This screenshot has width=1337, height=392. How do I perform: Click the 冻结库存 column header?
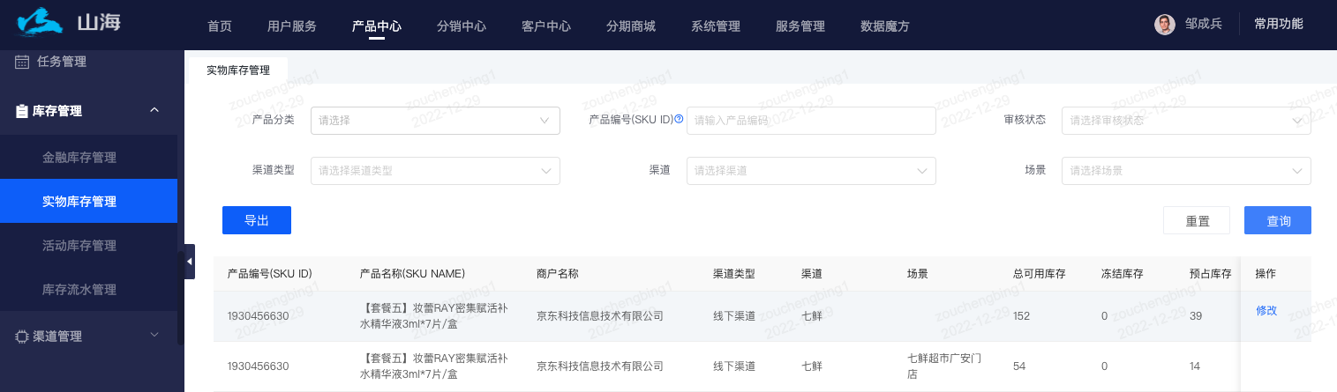coord(1123,274)
